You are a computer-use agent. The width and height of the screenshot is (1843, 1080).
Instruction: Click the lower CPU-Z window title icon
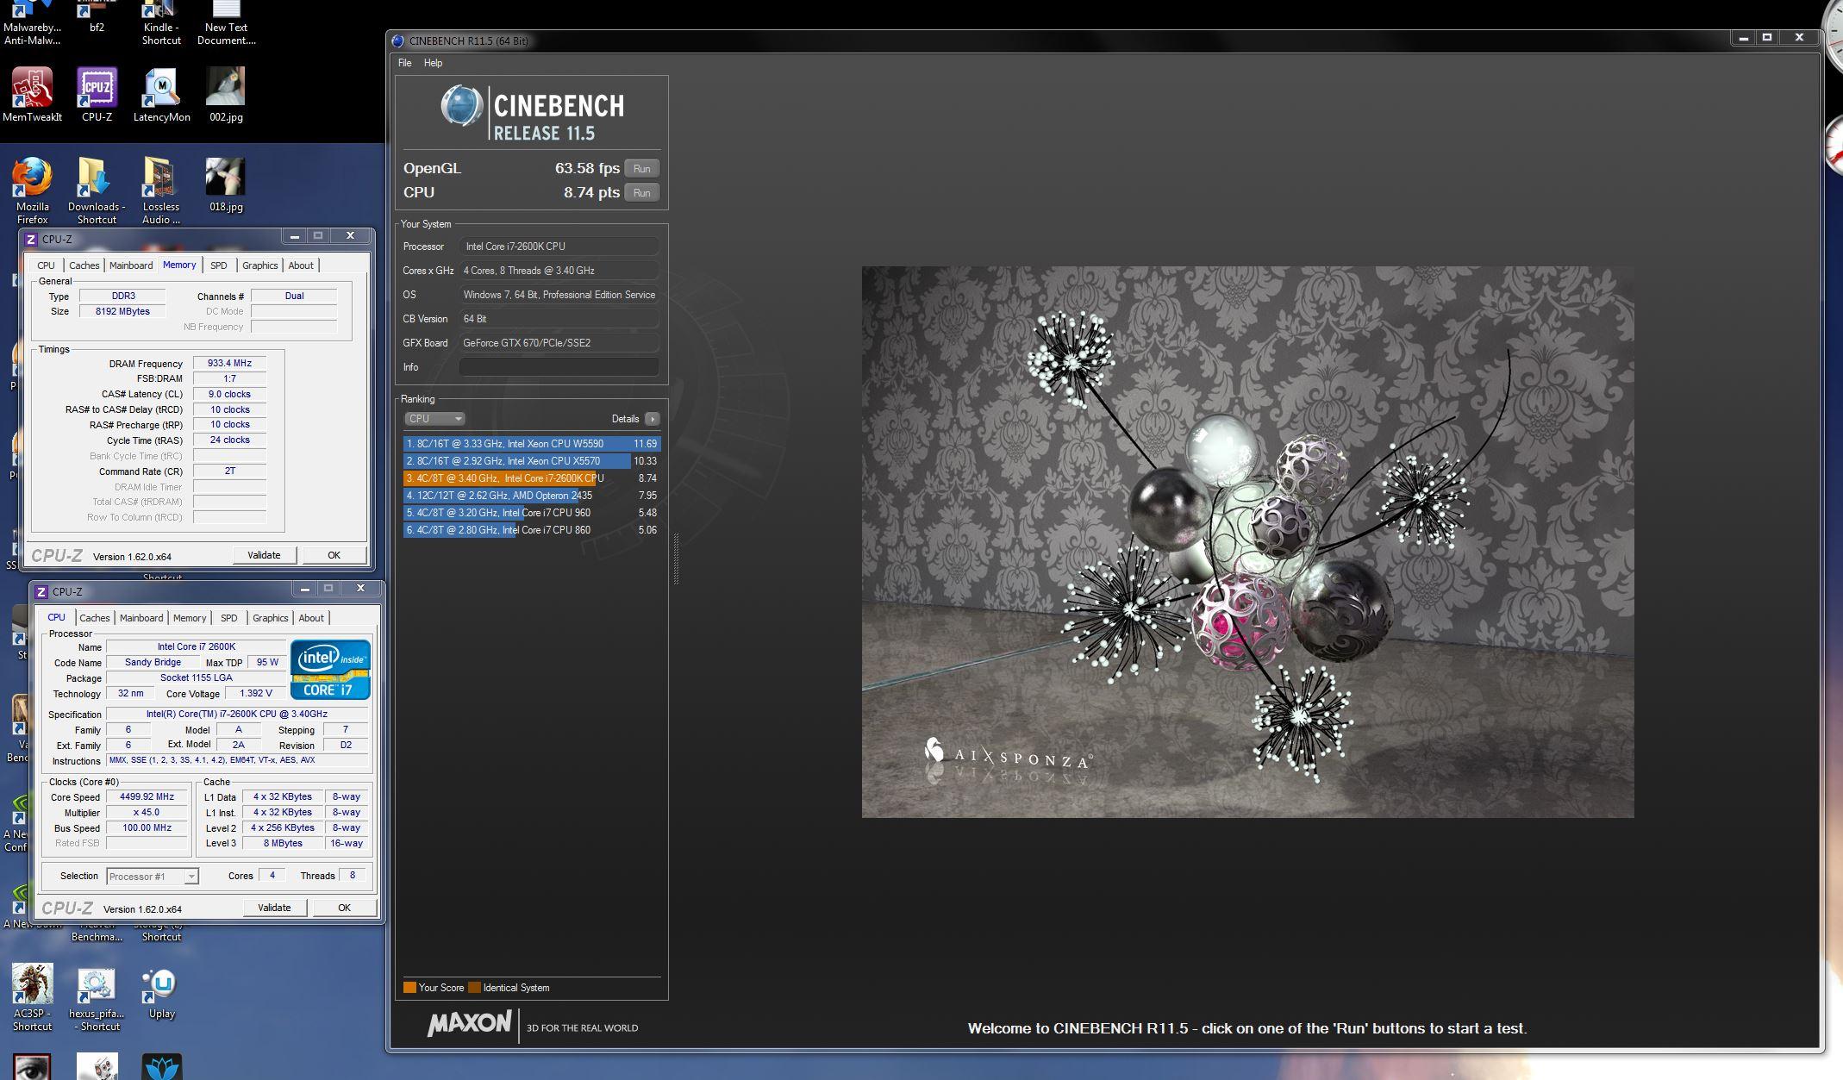tap(41, 591)
